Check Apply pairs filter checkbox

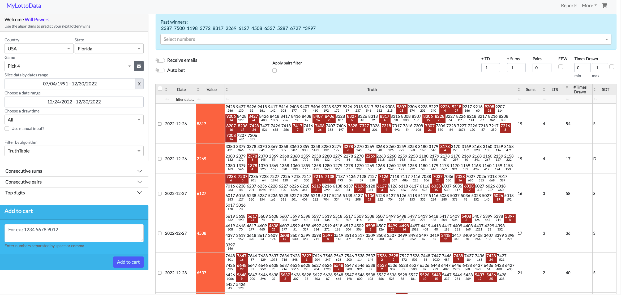275,71
